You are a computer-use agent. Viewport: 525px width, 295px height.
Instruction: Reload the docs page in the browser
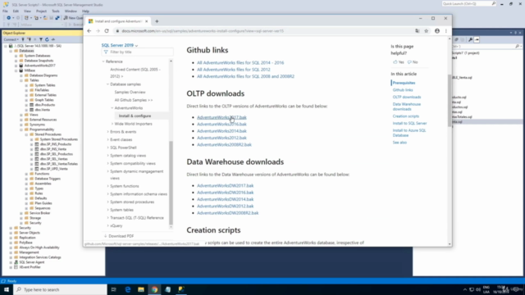click(107, 31)
